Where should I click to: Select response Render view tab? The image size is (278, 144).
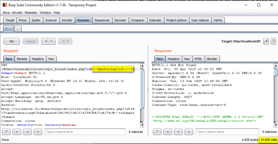(212, 59)
